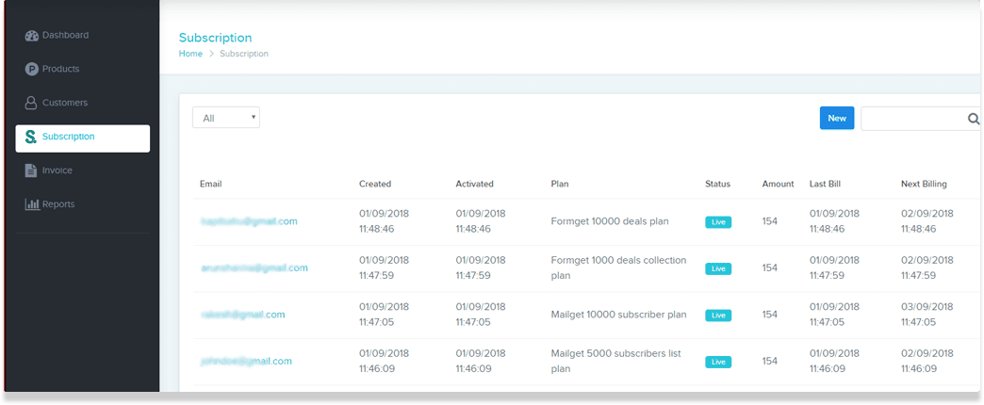Click the Next Billing column header
The width and height of the screenshot is (984, 405).
923,184
